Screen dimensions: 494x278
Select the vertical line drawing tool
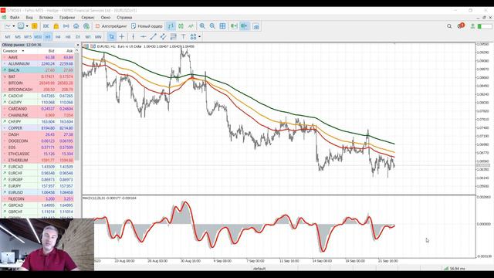pyautogui.click(x=134, y=37)
